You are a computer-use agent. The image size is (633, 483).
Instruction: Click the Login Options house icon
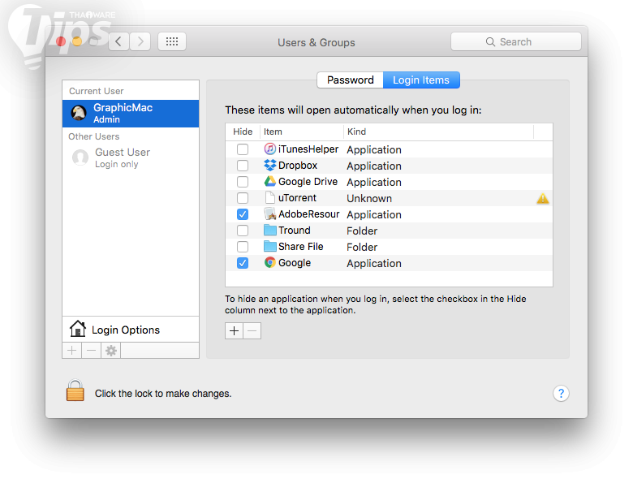coord(78,329)
